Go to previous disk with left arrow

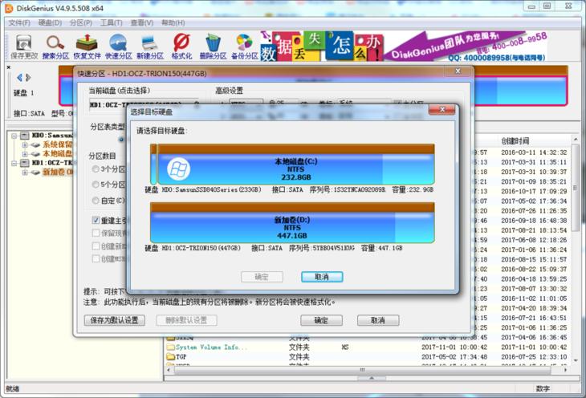19,77
